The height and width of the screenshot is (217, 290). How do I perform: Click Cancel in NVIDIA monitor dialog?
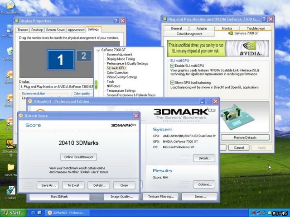coord(239,148)
